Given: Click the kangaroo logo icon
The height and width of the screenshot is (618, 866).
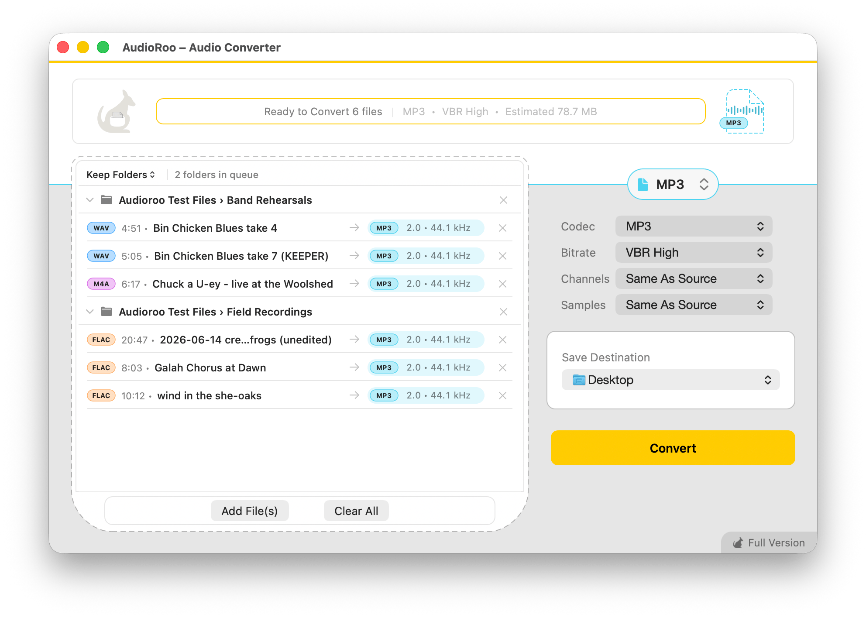Looking at the screenshot, I should coord(116,111).
